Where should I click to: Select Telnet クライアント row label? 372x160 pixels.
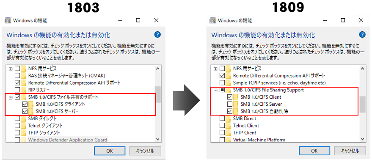(x=45, y=125)
